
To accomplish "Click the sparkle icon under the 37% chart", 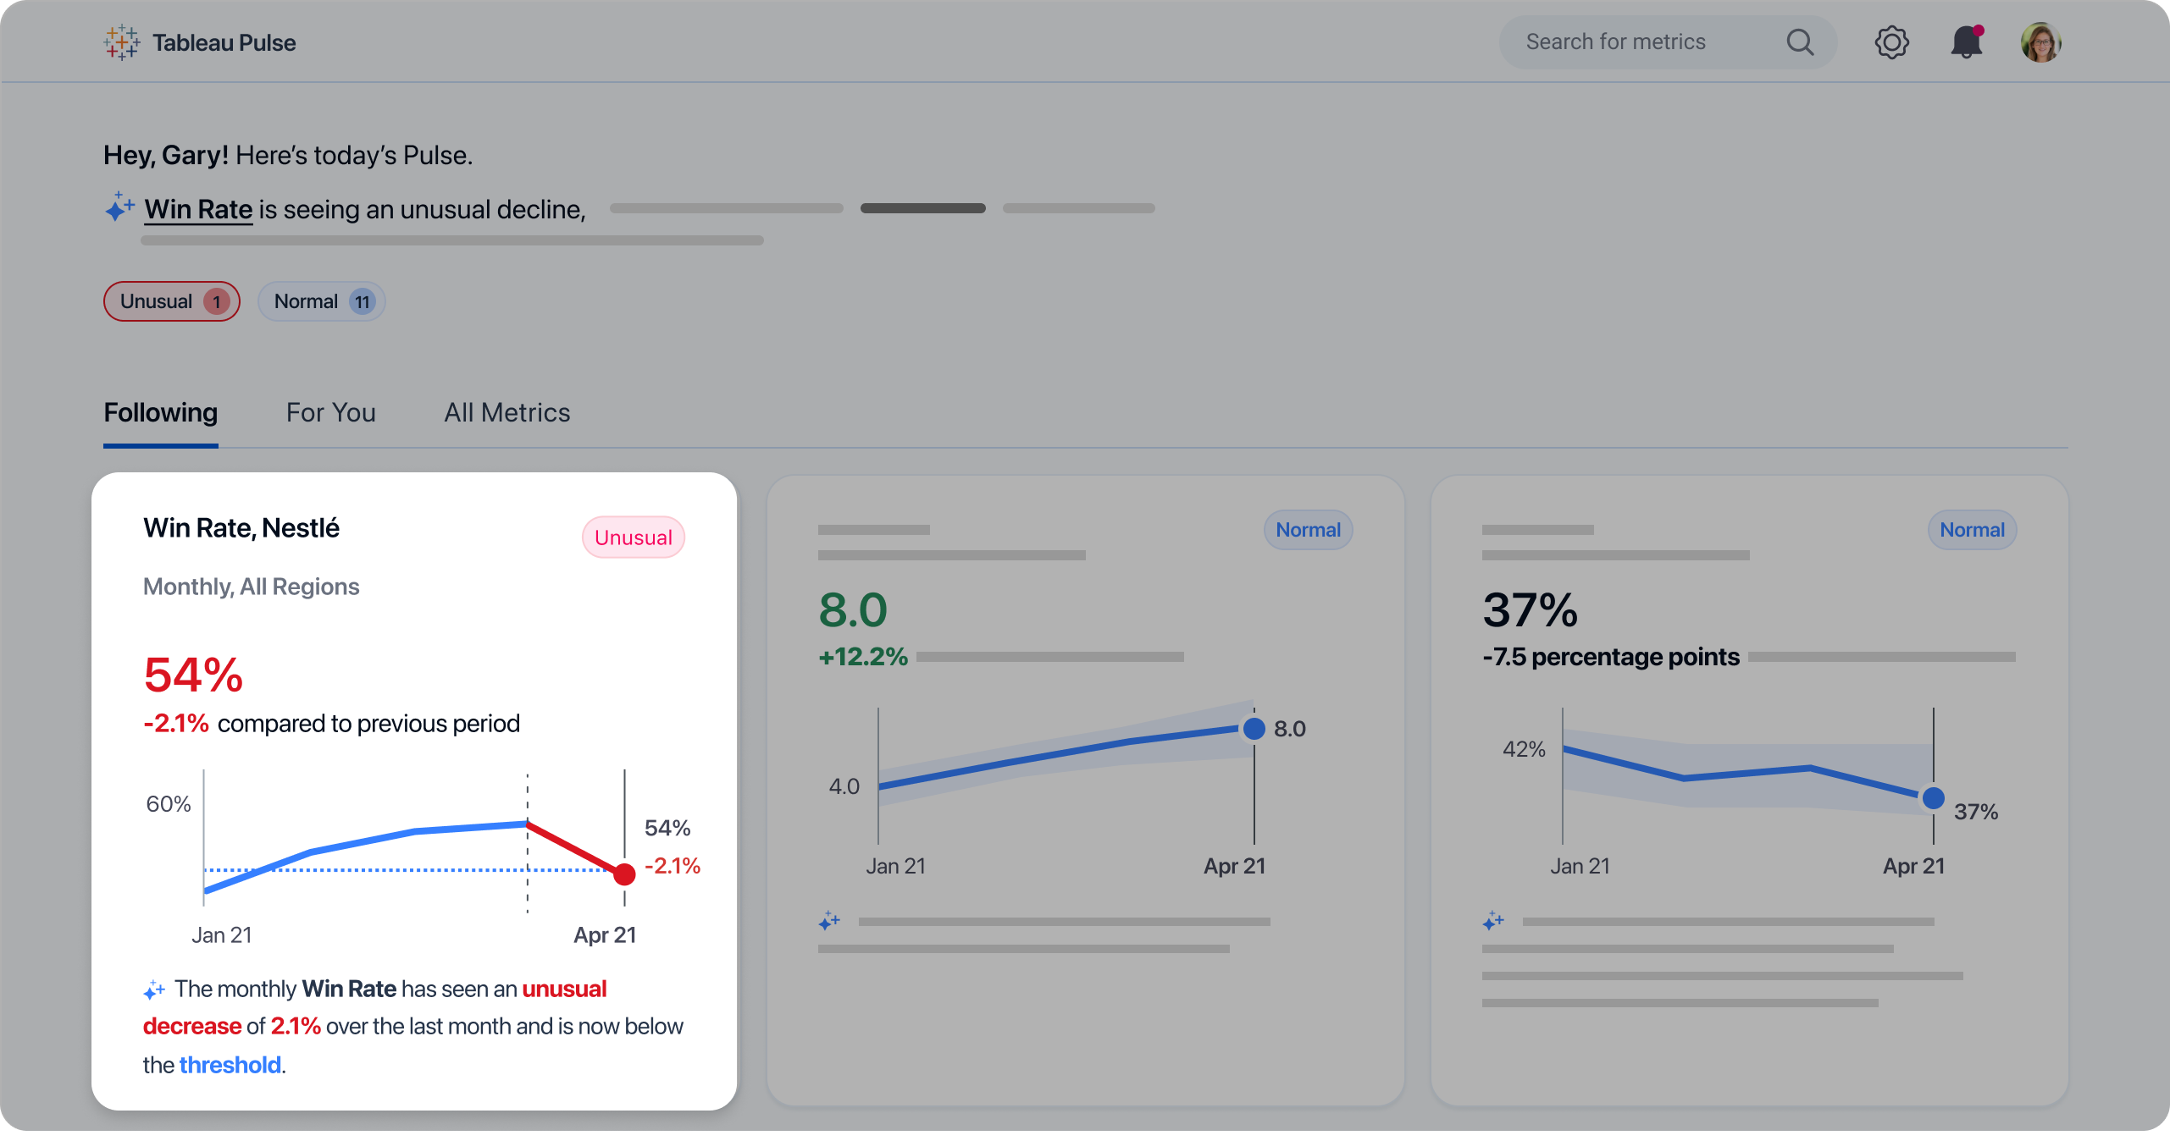I will (1493, 921).
